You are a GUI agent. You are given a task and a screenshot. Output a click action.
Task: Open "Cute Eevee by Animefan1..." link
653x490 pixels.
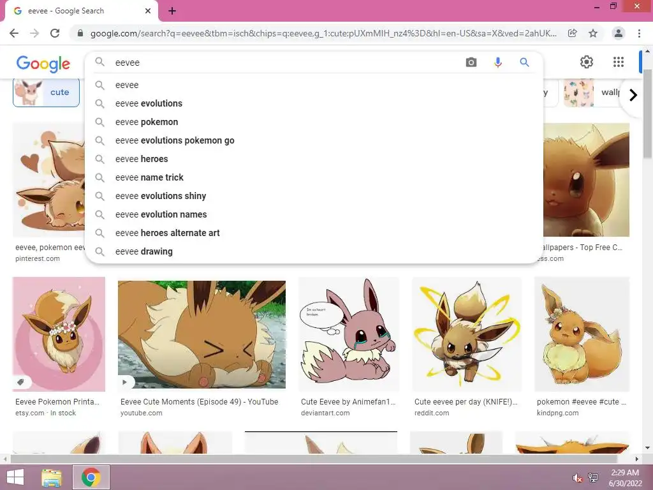click(348, 402)
